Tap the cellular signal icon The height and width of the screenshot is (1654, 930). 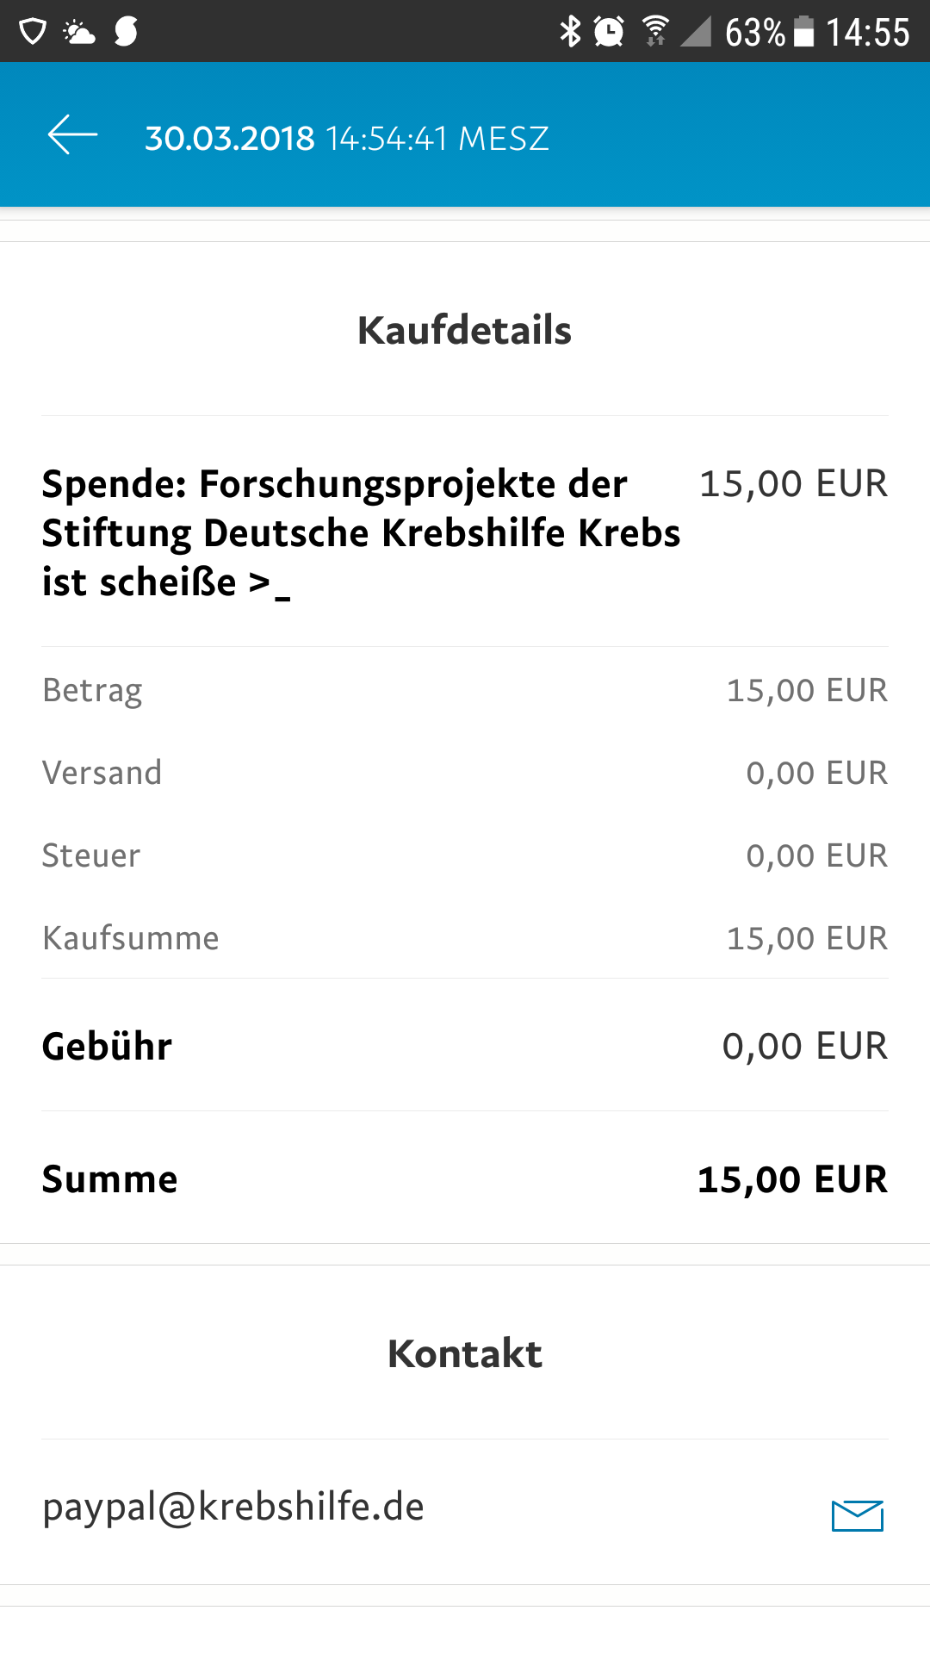696,32
